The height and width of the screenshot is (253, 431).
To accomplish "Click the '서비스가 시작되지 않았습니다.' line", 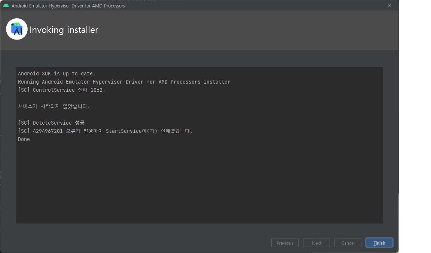I will pyautogui.click(x=54, y=106).
